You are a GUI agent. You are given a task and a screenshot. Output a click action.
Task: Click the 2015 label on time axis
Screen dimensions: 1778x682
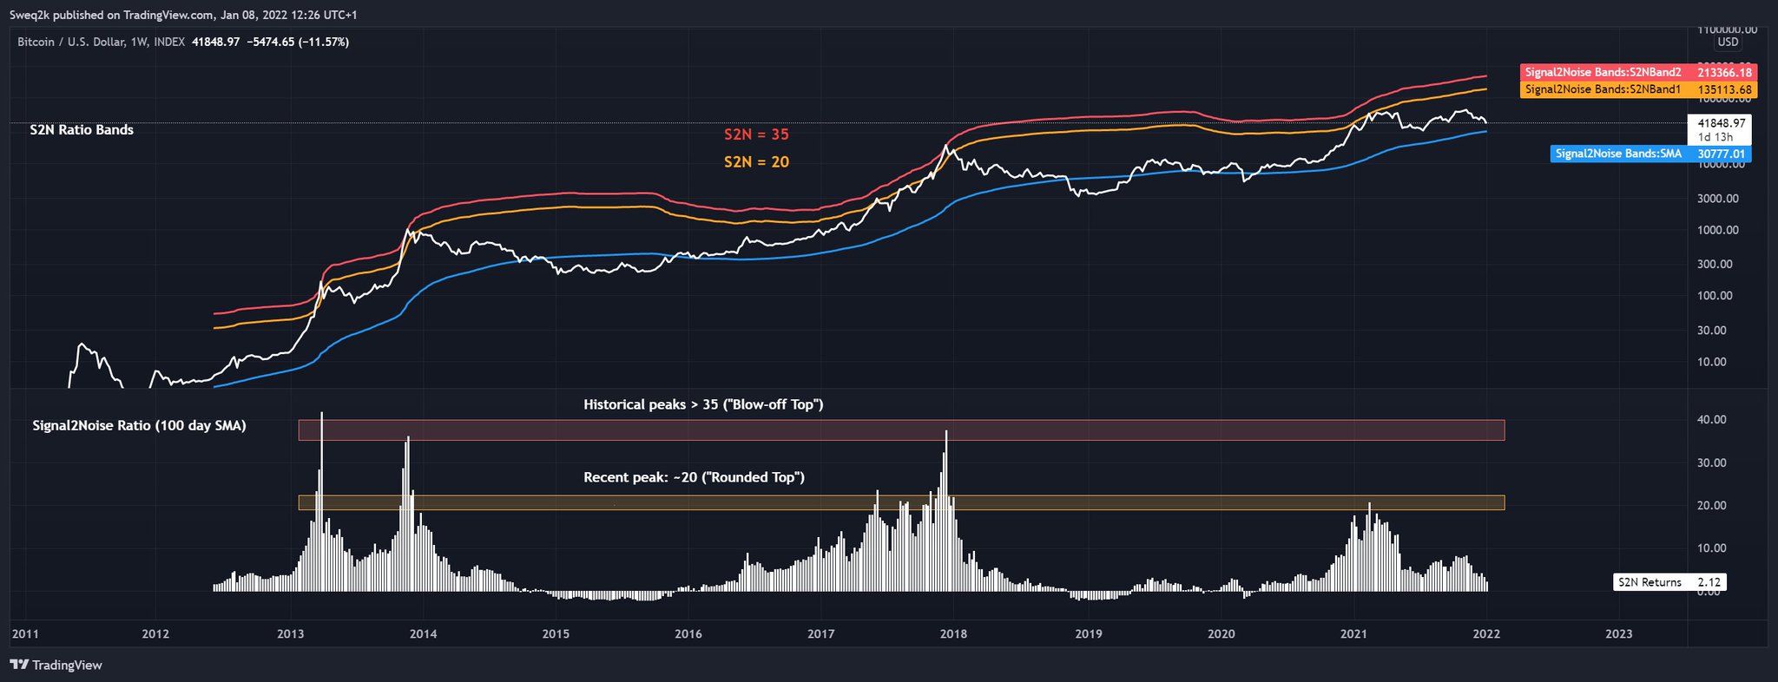click(x=556, y=634)
